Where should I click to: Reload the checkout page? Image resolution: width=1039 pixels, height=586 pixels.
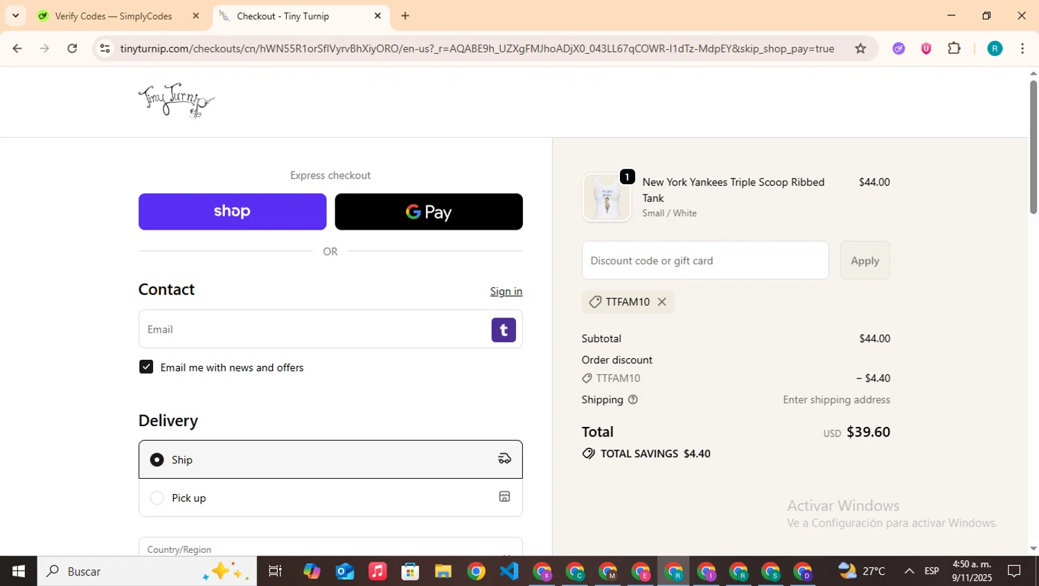[72, 48]
